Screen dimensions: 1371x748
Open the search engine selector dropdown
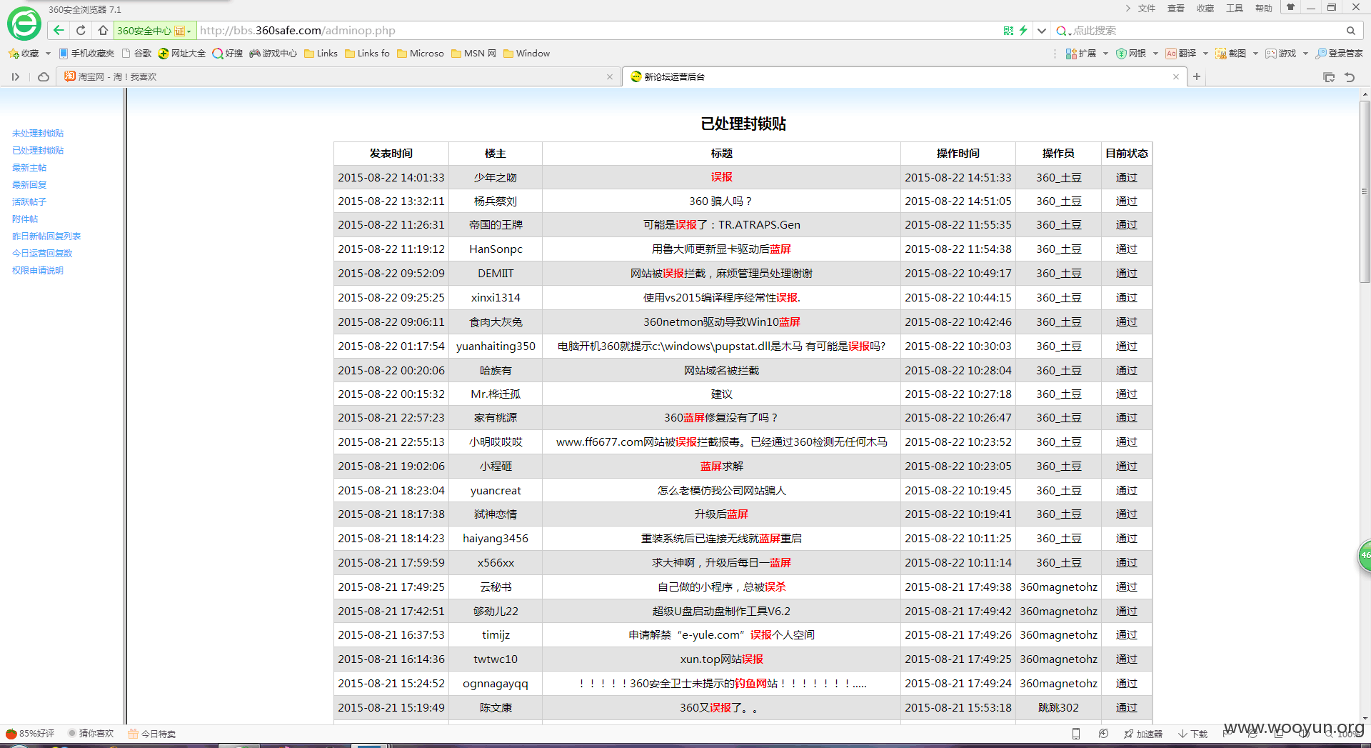1063,31
